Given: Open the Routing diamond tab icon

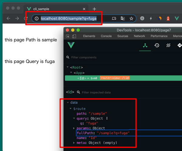Looking at the screenshot, I should [180, 45].
